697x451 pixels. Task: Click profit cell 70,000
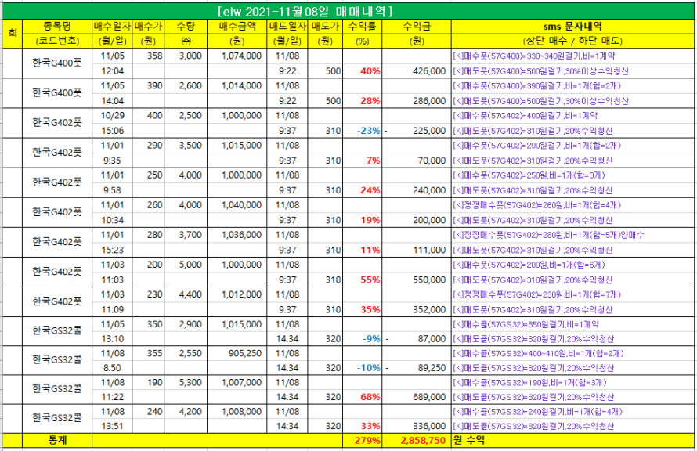point(417,161)
